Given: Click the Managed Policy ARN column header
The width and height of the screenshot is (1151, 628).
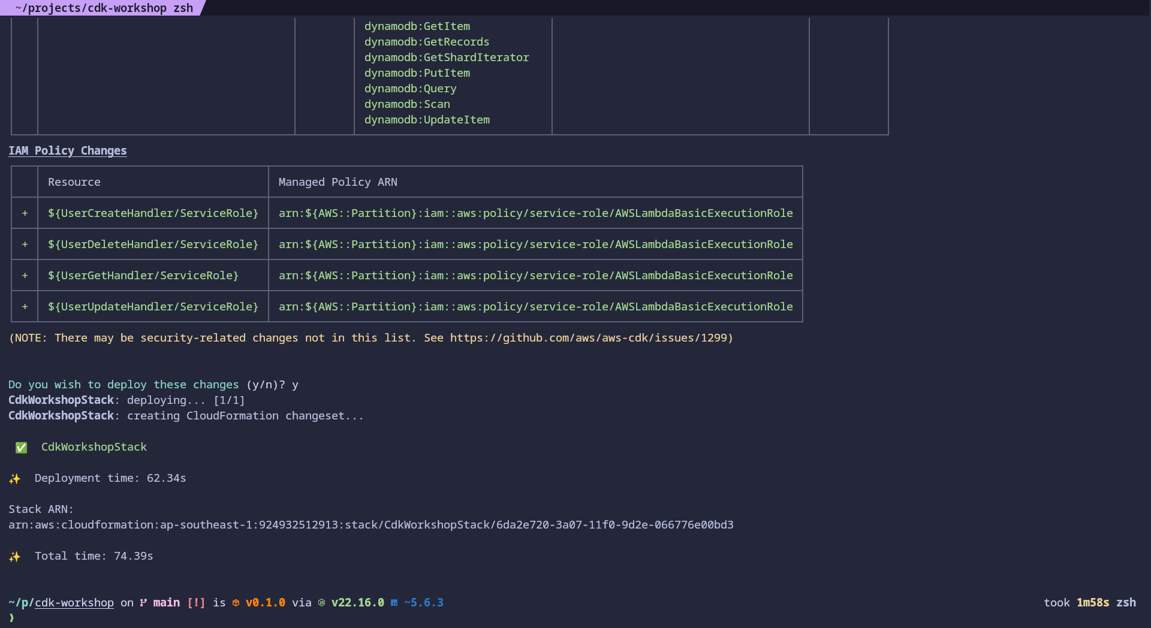Looking at the screenshot, I should [338, 182].
